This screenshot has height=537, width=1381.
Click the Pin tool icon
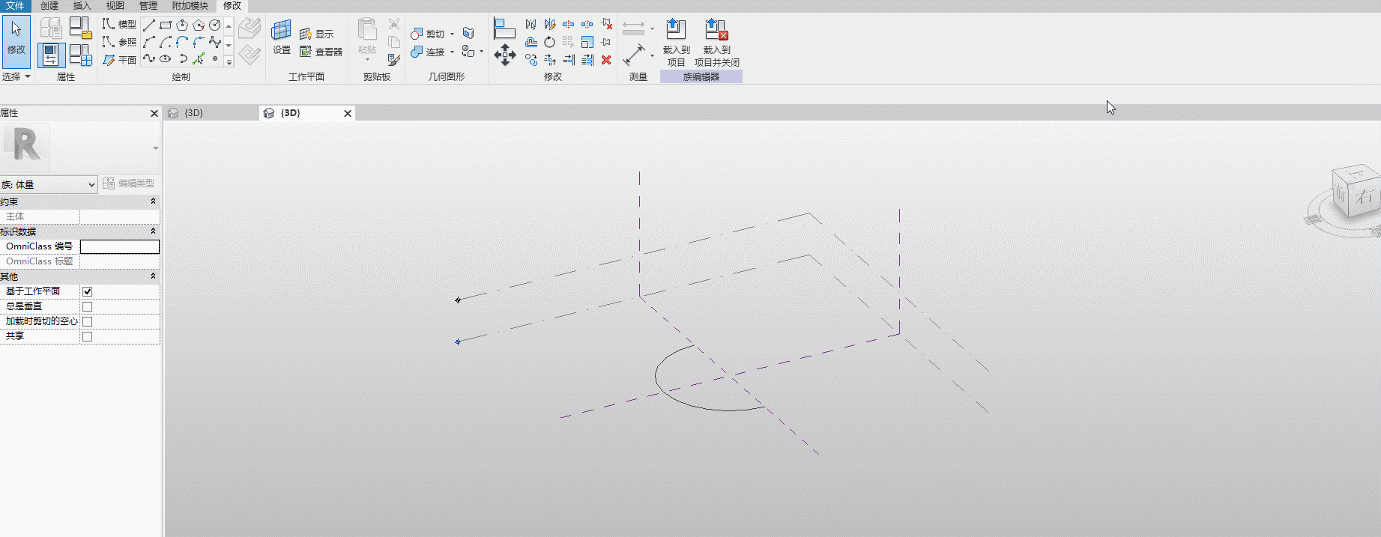point(606,42)
